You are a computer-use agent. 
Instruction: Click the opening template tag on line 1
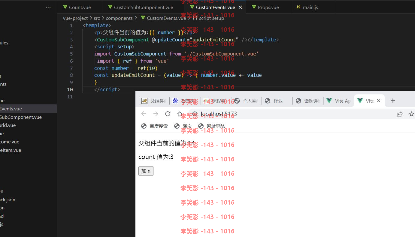coord(97,25)
